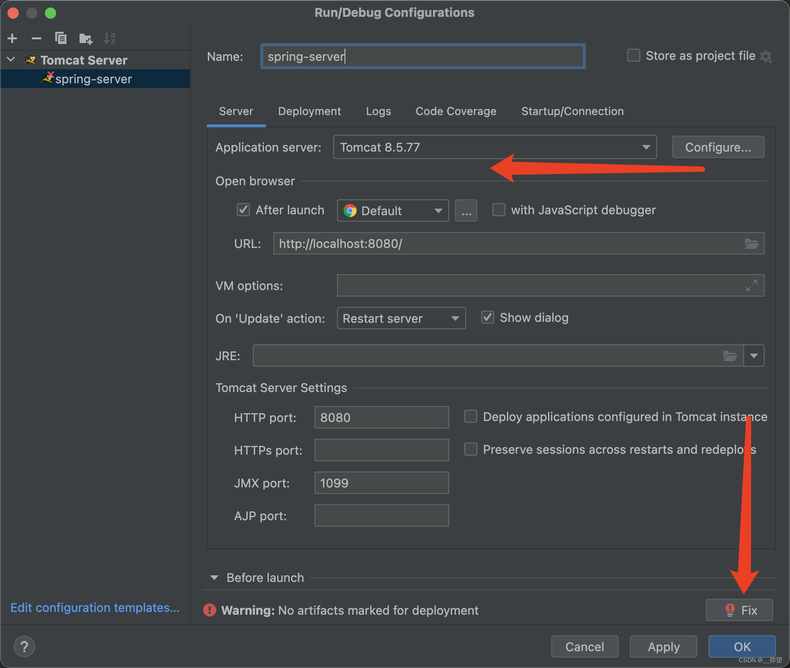
Task: Click HTTPs port field
Action: coord(382,450)
